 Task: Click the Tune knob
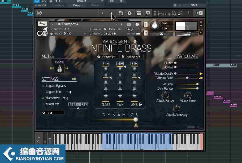pyautogui.click(x=155, y=25)
